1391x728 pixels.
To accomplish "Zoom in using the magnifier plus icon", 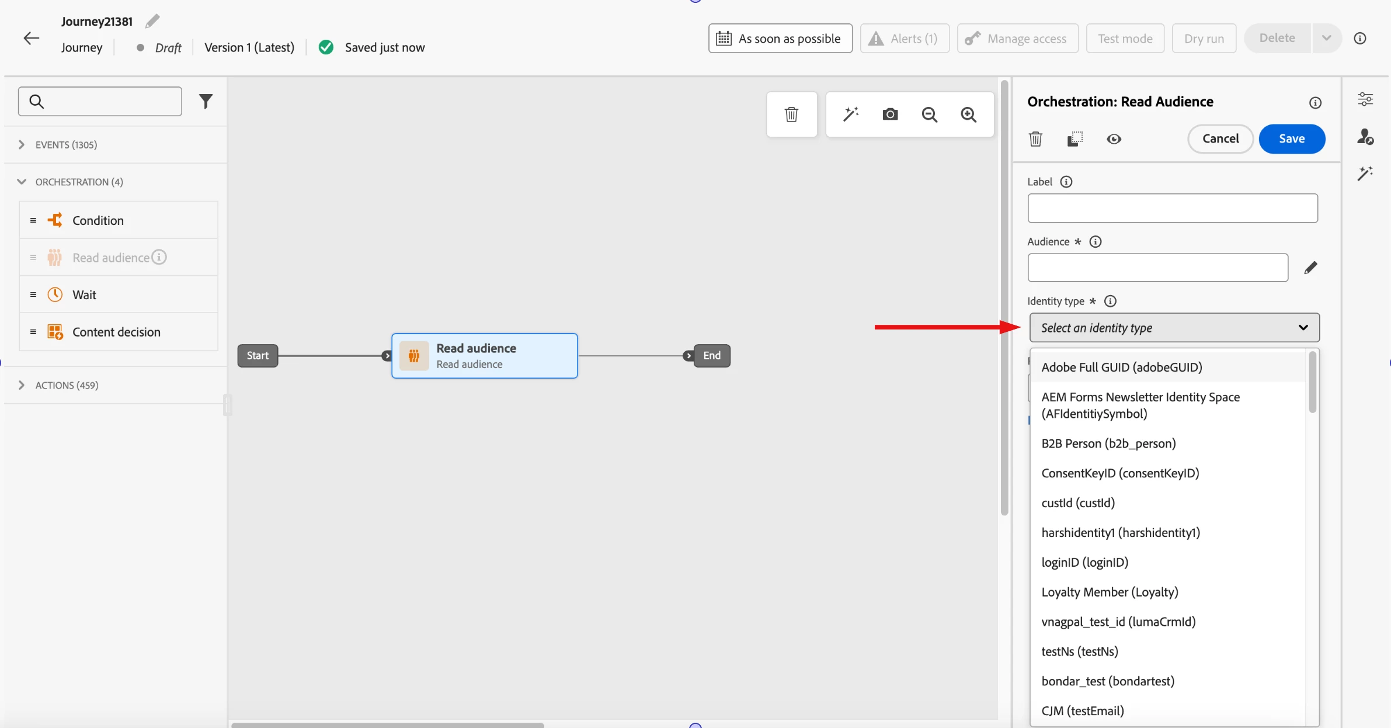I will click(x=968, y=115).
